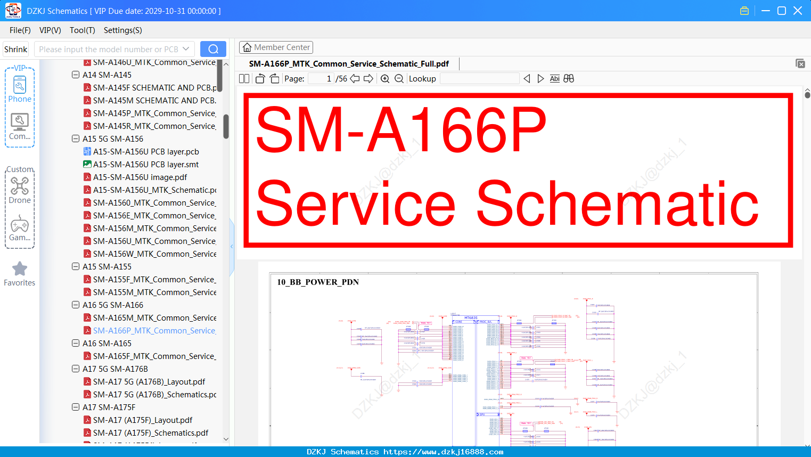Click the PDF viewer scrollbar thumb
811x457 pixels.
pyautogui.click(x=807, y=95)
